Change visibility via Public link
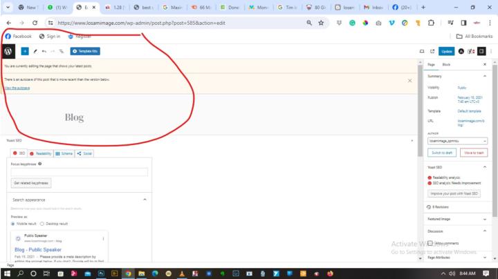 pyautogui.click(x=462, y=88)
